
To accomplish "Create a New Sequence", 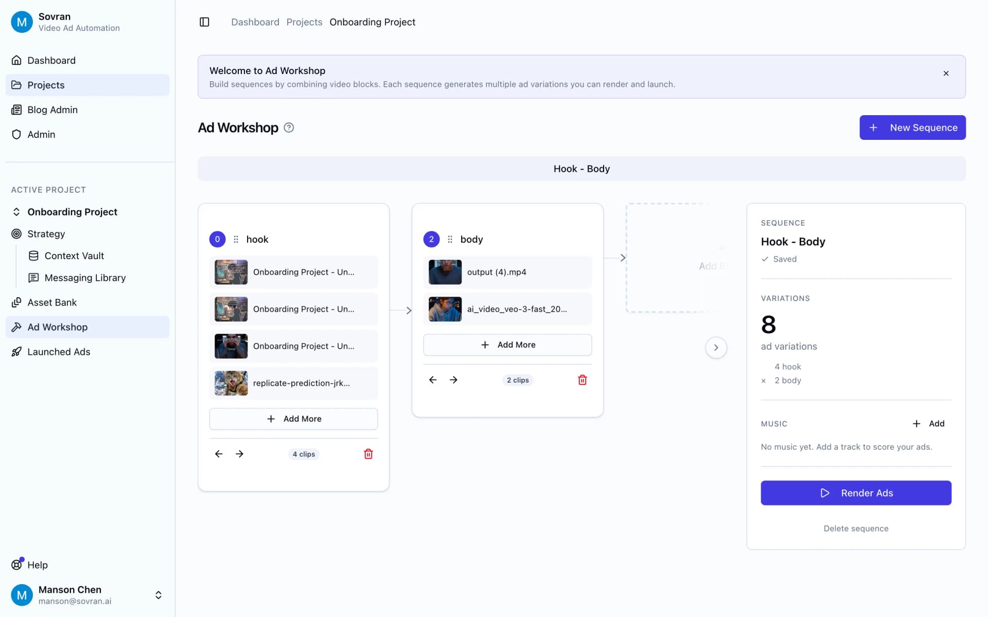I will pos(912,128).
